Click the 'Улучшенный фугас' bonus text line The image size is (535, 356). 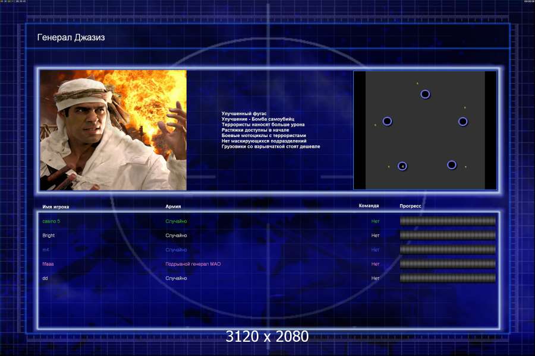pos(244,113)
